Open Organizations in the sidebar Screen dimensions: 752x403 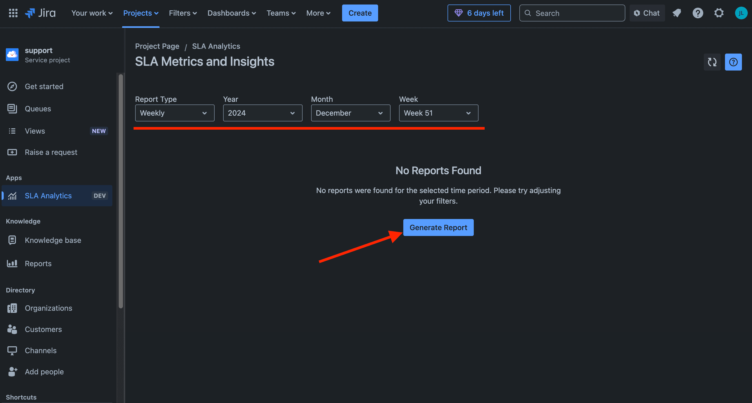tap(57, 308)
